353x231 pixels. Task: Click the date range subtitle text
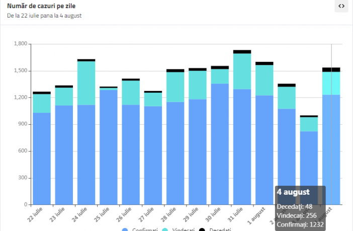coord(44,16)
